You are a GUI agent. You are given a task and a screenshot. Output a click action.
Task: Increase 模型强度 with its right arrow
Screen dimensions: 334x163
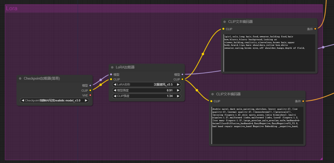(x=178, y=90)
